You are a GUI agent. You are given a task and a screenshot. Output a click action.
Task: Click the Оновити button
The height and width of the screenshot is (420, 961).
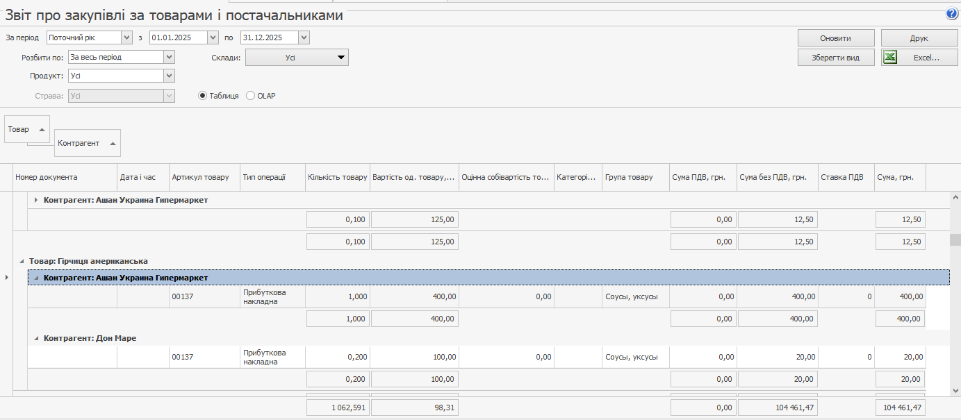(835, 38)
